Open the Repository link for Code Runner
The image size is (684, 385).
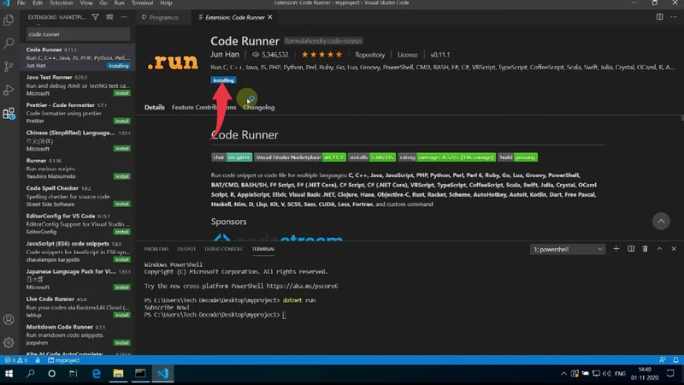tap(370, 55)
